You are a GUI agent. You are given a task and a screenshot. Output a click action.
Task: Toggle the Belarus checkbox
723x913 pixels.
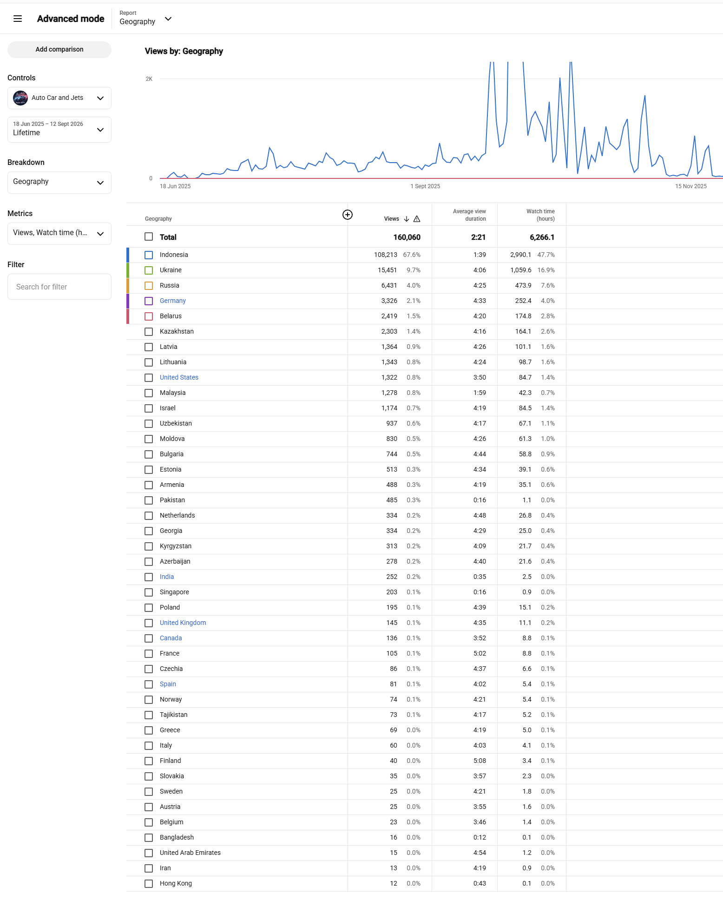tap(149, 316)
